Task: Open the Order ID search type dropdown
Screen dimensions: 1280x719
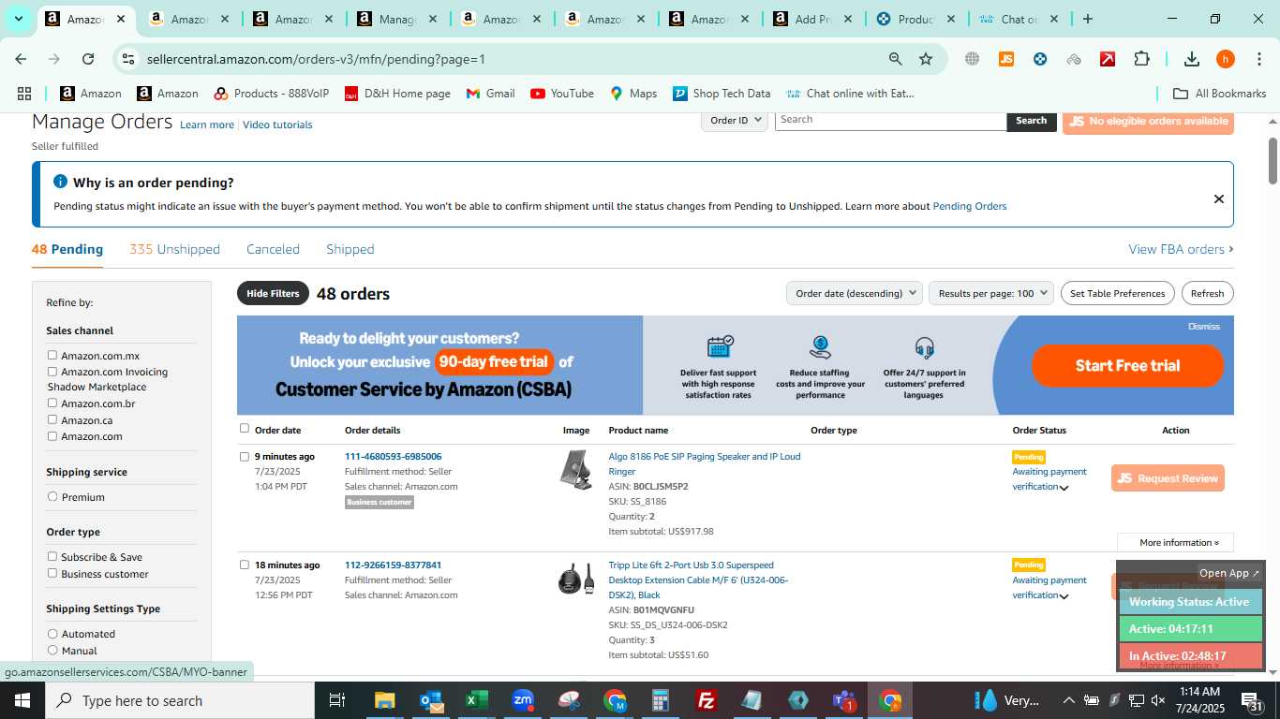Action: pos(735,120)
